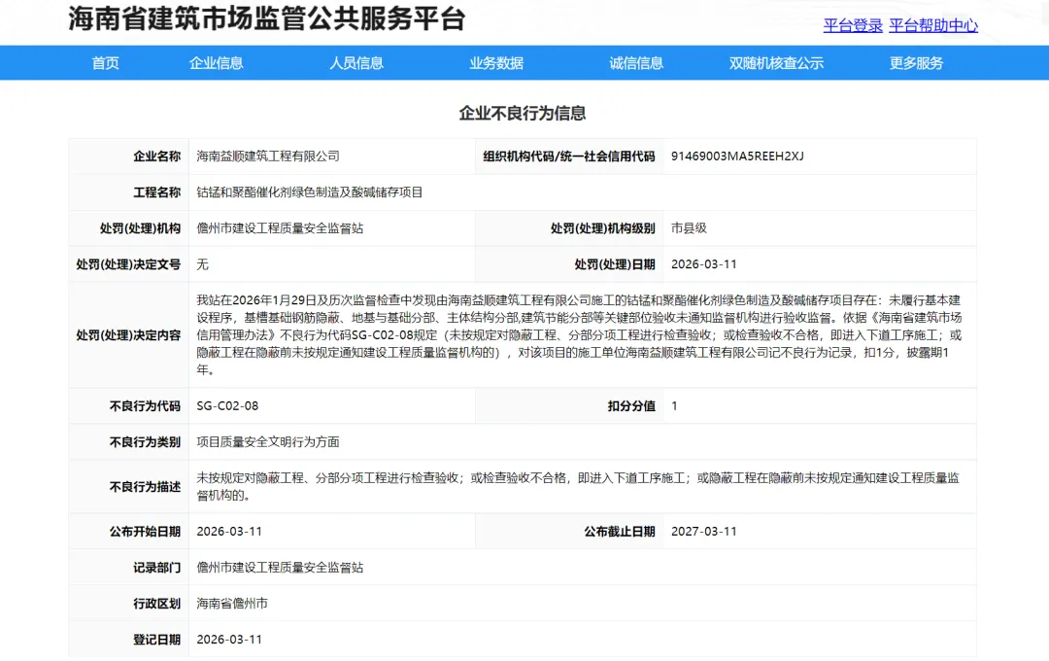Viewport: 1049px width, 661px height.
Task: Click the 不良行为类别 label
Action: point(145,442)
